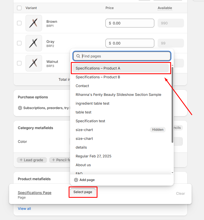Click the Lead grade metafield chip
Screen dimensions: 204x220
(32, 160)
